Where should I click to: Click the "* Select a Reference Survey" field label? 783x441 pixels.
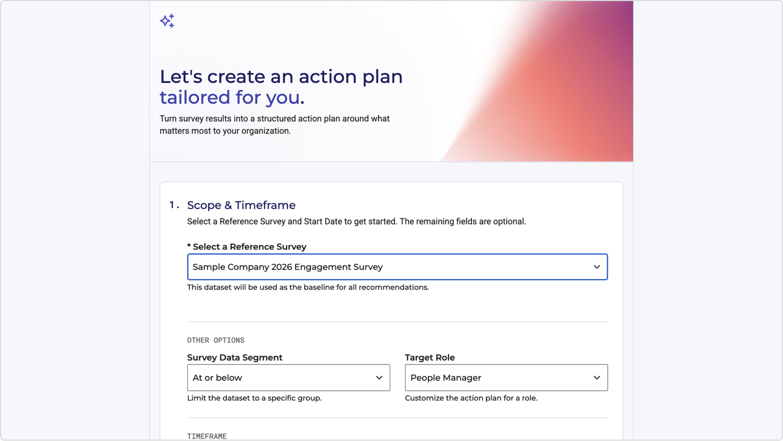click(x=247, y=247)
